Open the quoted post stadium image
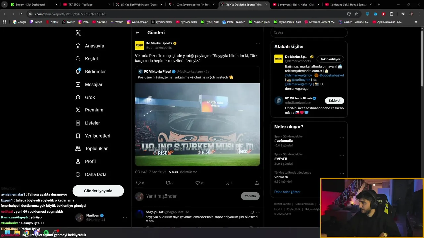Image resolution: width=424 pixels, height=238 pixels. (x=197, y=124)
